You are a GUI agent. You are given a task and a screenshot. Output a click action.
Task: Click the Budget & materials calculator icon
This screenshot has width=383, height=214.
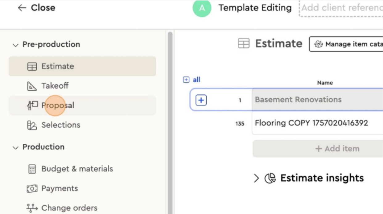pos(32,169)
